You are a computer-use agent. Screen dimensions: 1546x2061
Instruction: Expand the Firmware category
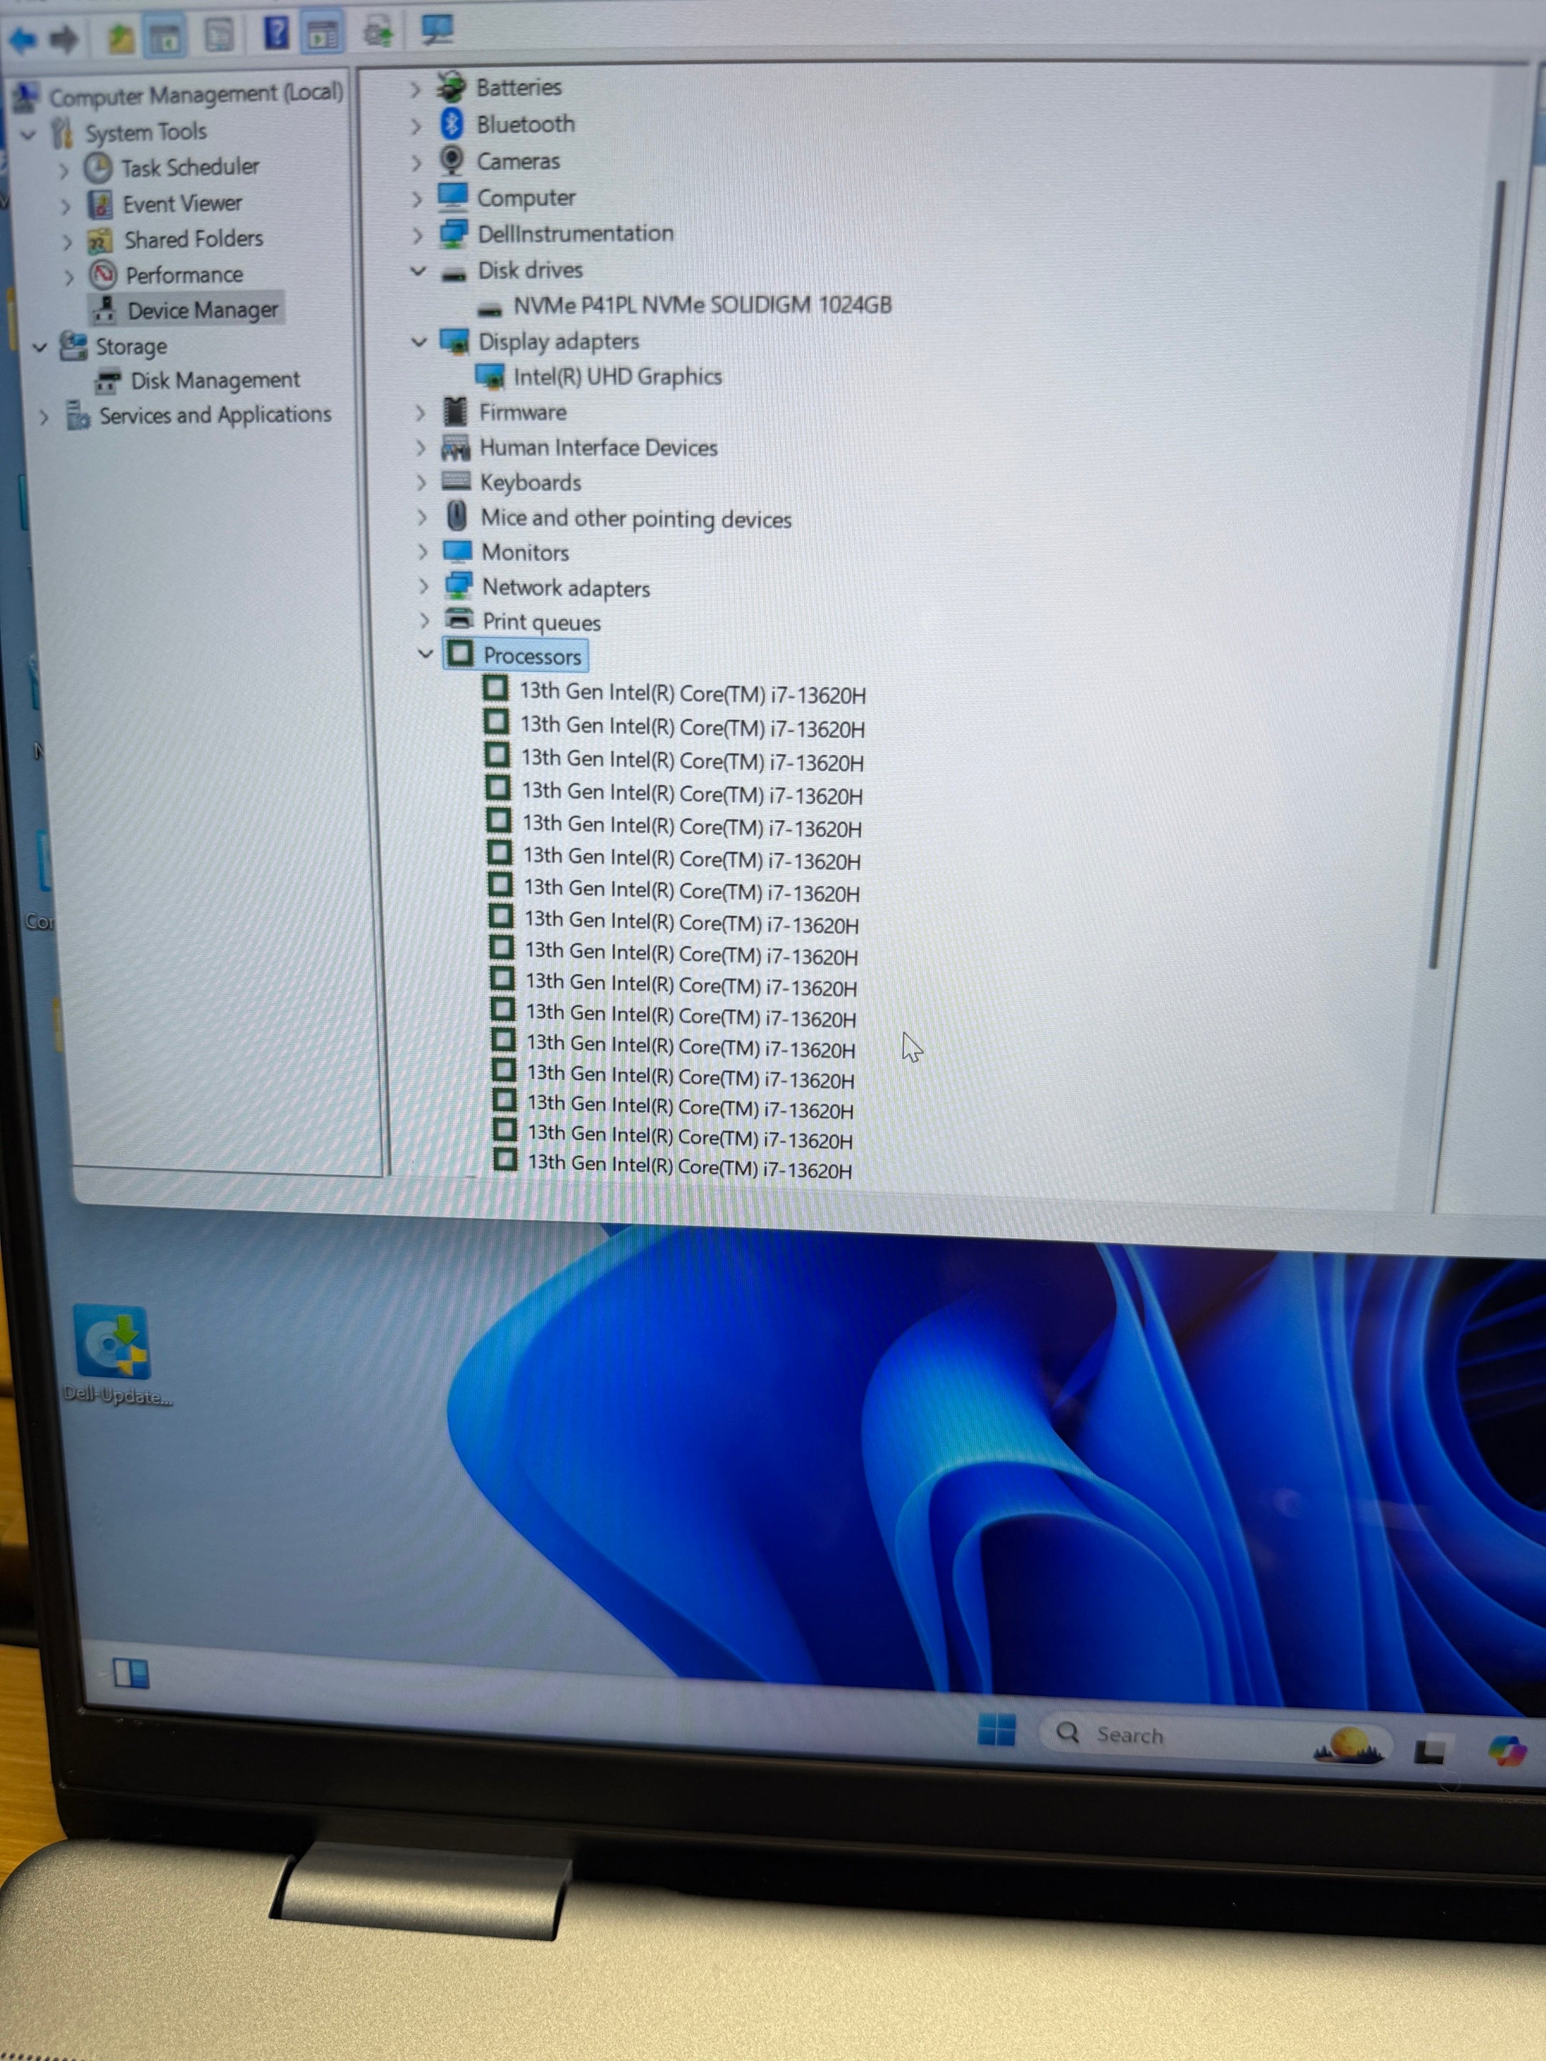[419, 411]
